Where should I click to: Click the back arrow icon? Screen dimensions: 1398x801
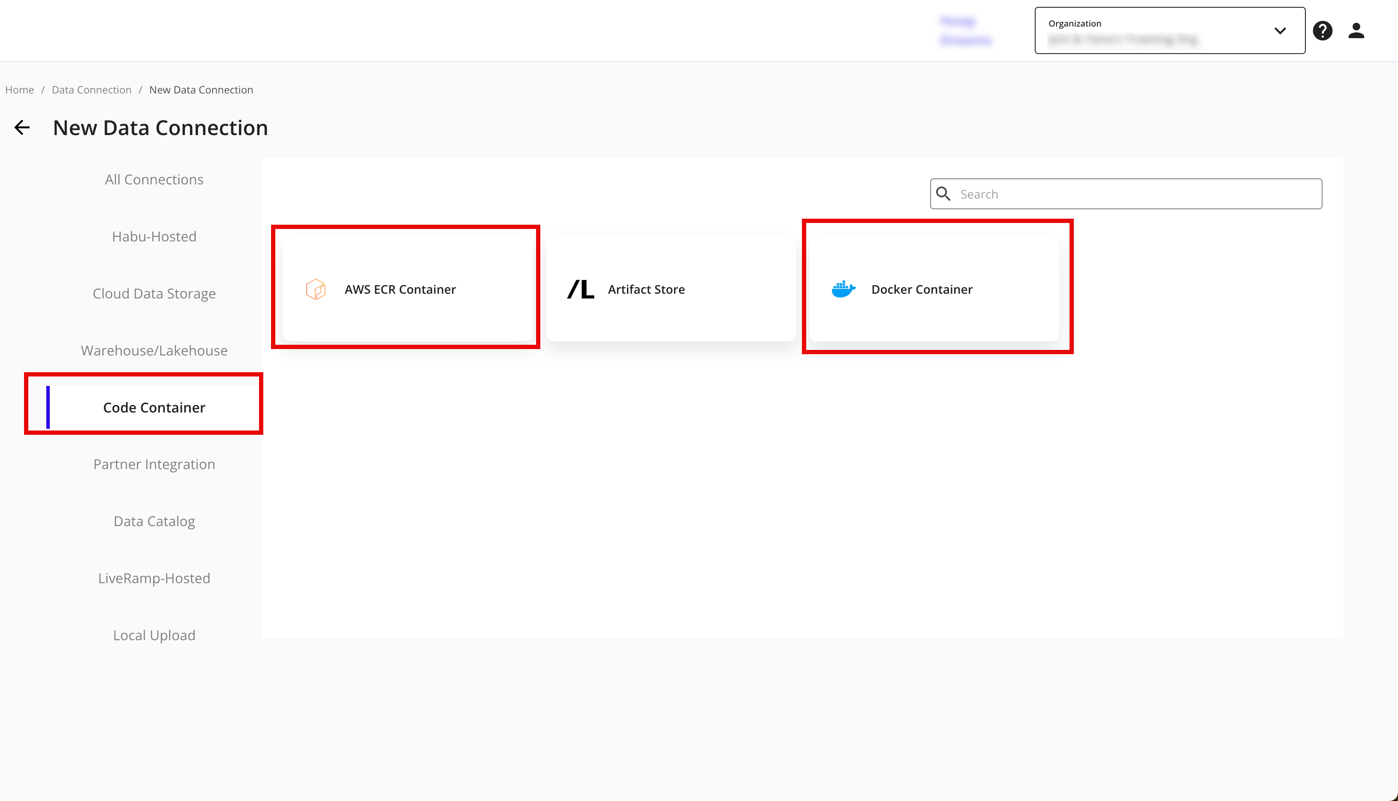pyautogui.click(x=22, y=128)
